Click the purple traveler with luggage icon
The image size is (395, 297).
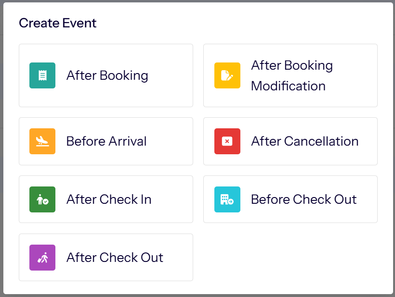click(x=42, y=258)
